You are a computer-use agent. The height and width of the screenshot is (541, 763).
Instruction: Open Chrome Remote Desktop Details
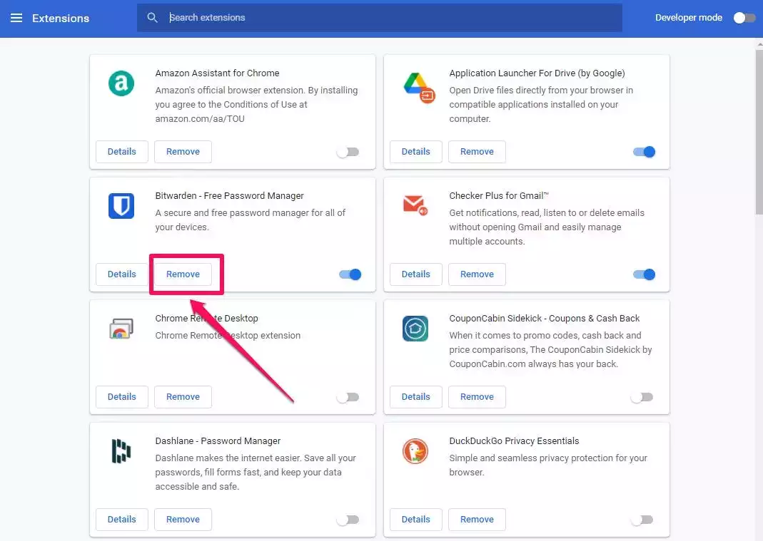[121, 396]
